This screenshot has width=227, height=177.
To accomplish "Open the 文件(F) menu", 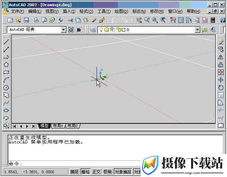I will [17, 11].
